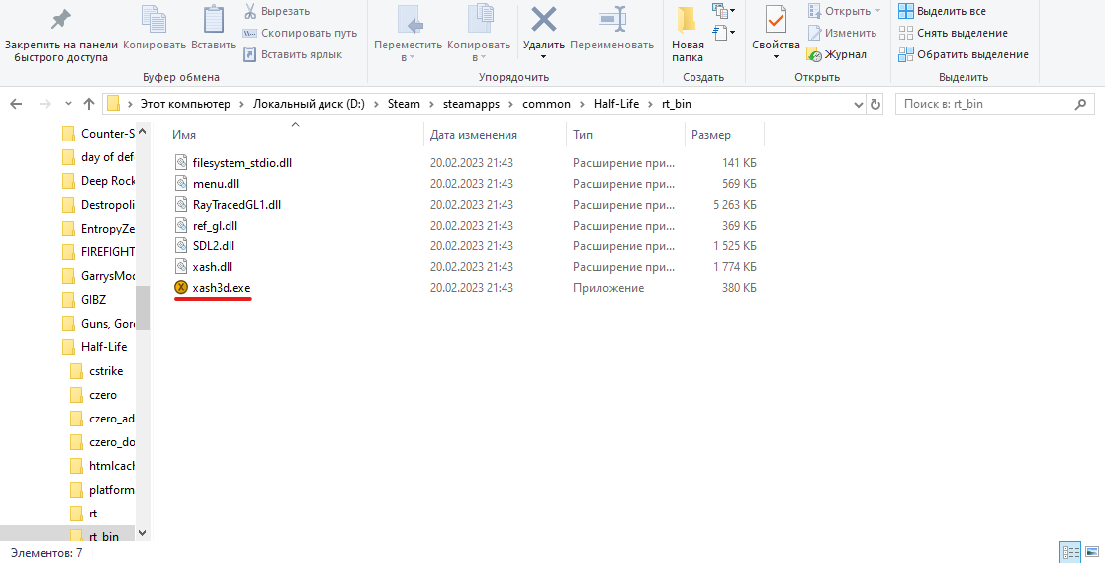The width and height of the screenshot is (1105, 563).
Task: Click Скопировать путь
Action: pyautogui.click(x=300, y=33)
